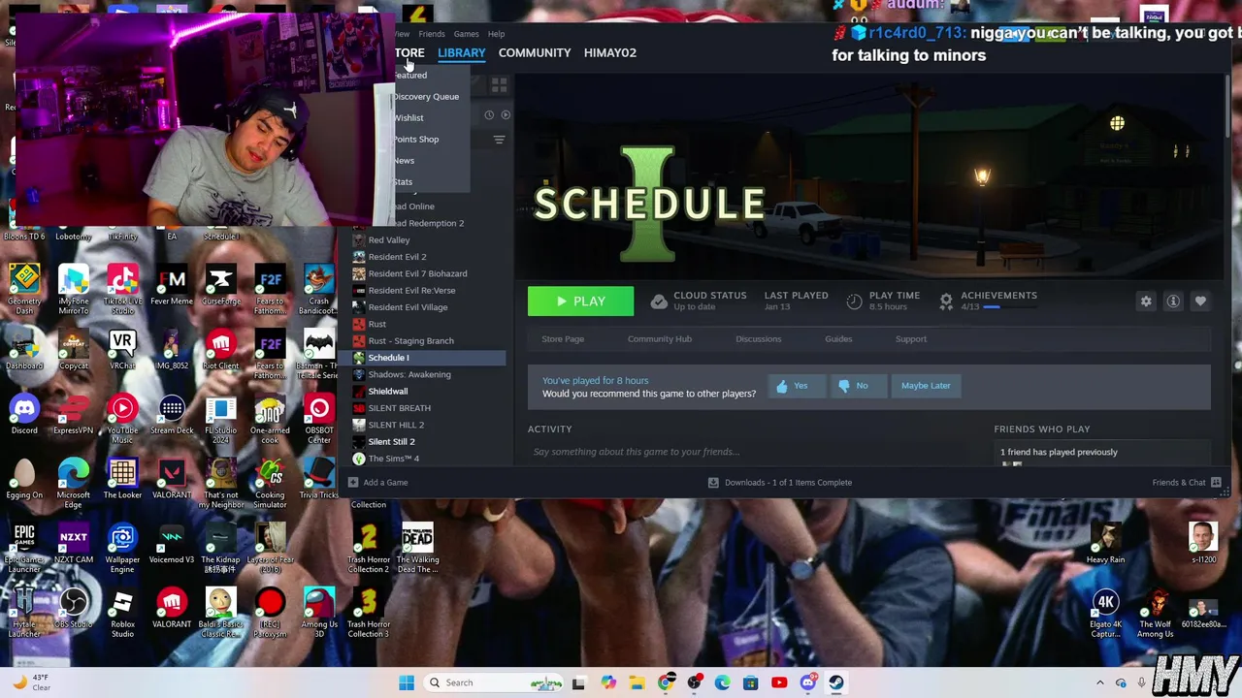
Task: Open the Community Hub link
Action: click(660, 339)
